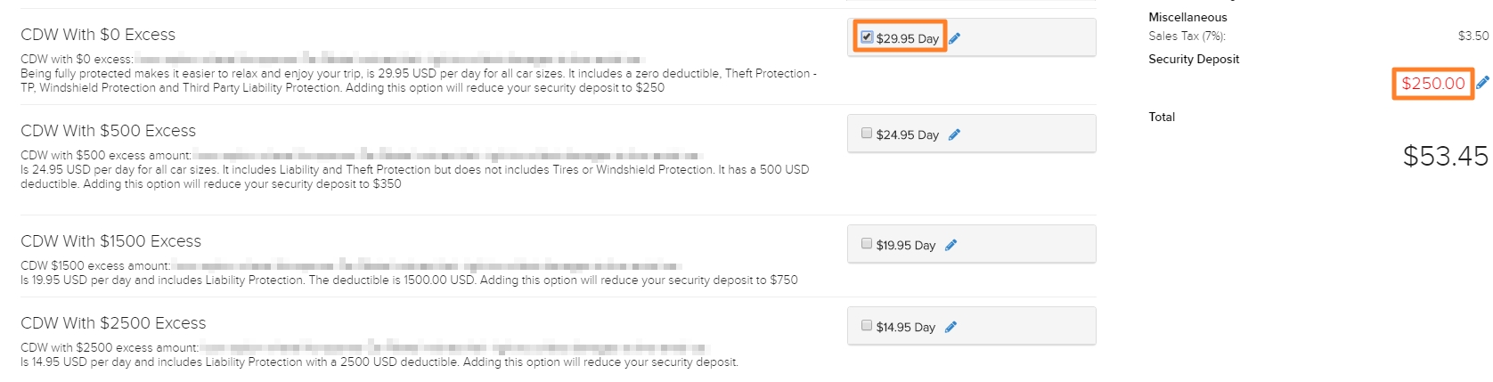Click the CDW With $500 Excess heading

click(108, 131)
